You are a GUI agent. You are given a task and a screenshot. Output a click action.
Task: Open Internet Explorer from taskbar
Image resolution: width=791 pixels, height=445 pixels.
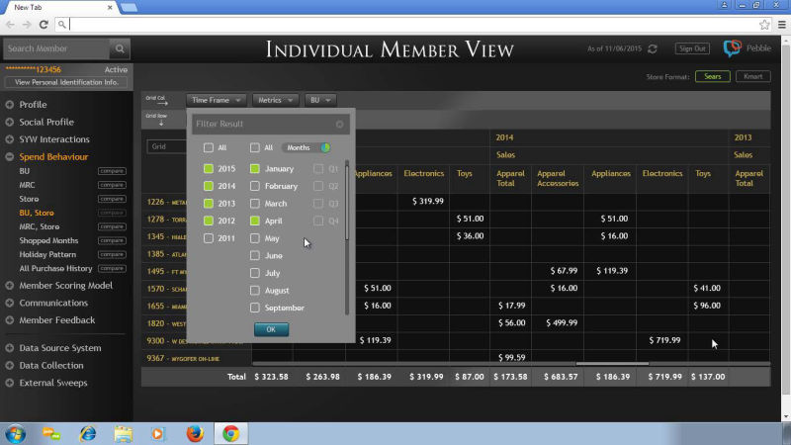(x=88, y=433)
